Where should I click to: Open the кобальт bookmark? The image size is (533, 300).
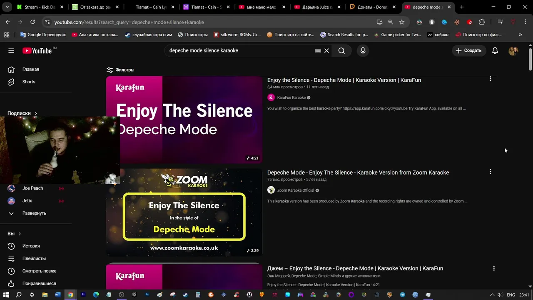pos(438,35)
